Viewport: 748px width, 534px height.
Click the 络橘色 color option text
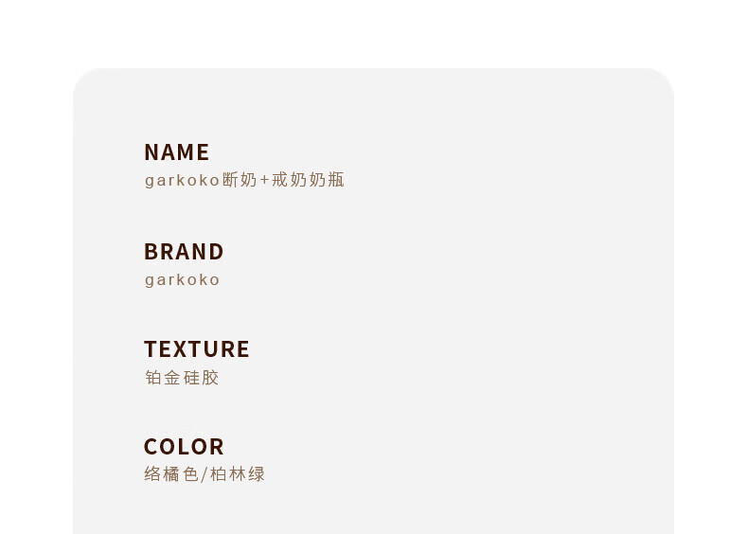coord(170,474)
